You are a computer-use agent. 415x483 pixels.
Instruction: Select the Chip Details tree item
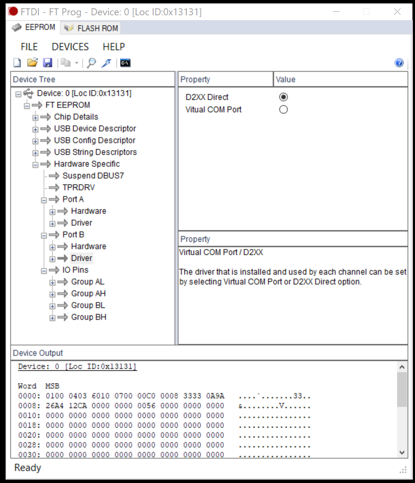click(x=76, y=117)
